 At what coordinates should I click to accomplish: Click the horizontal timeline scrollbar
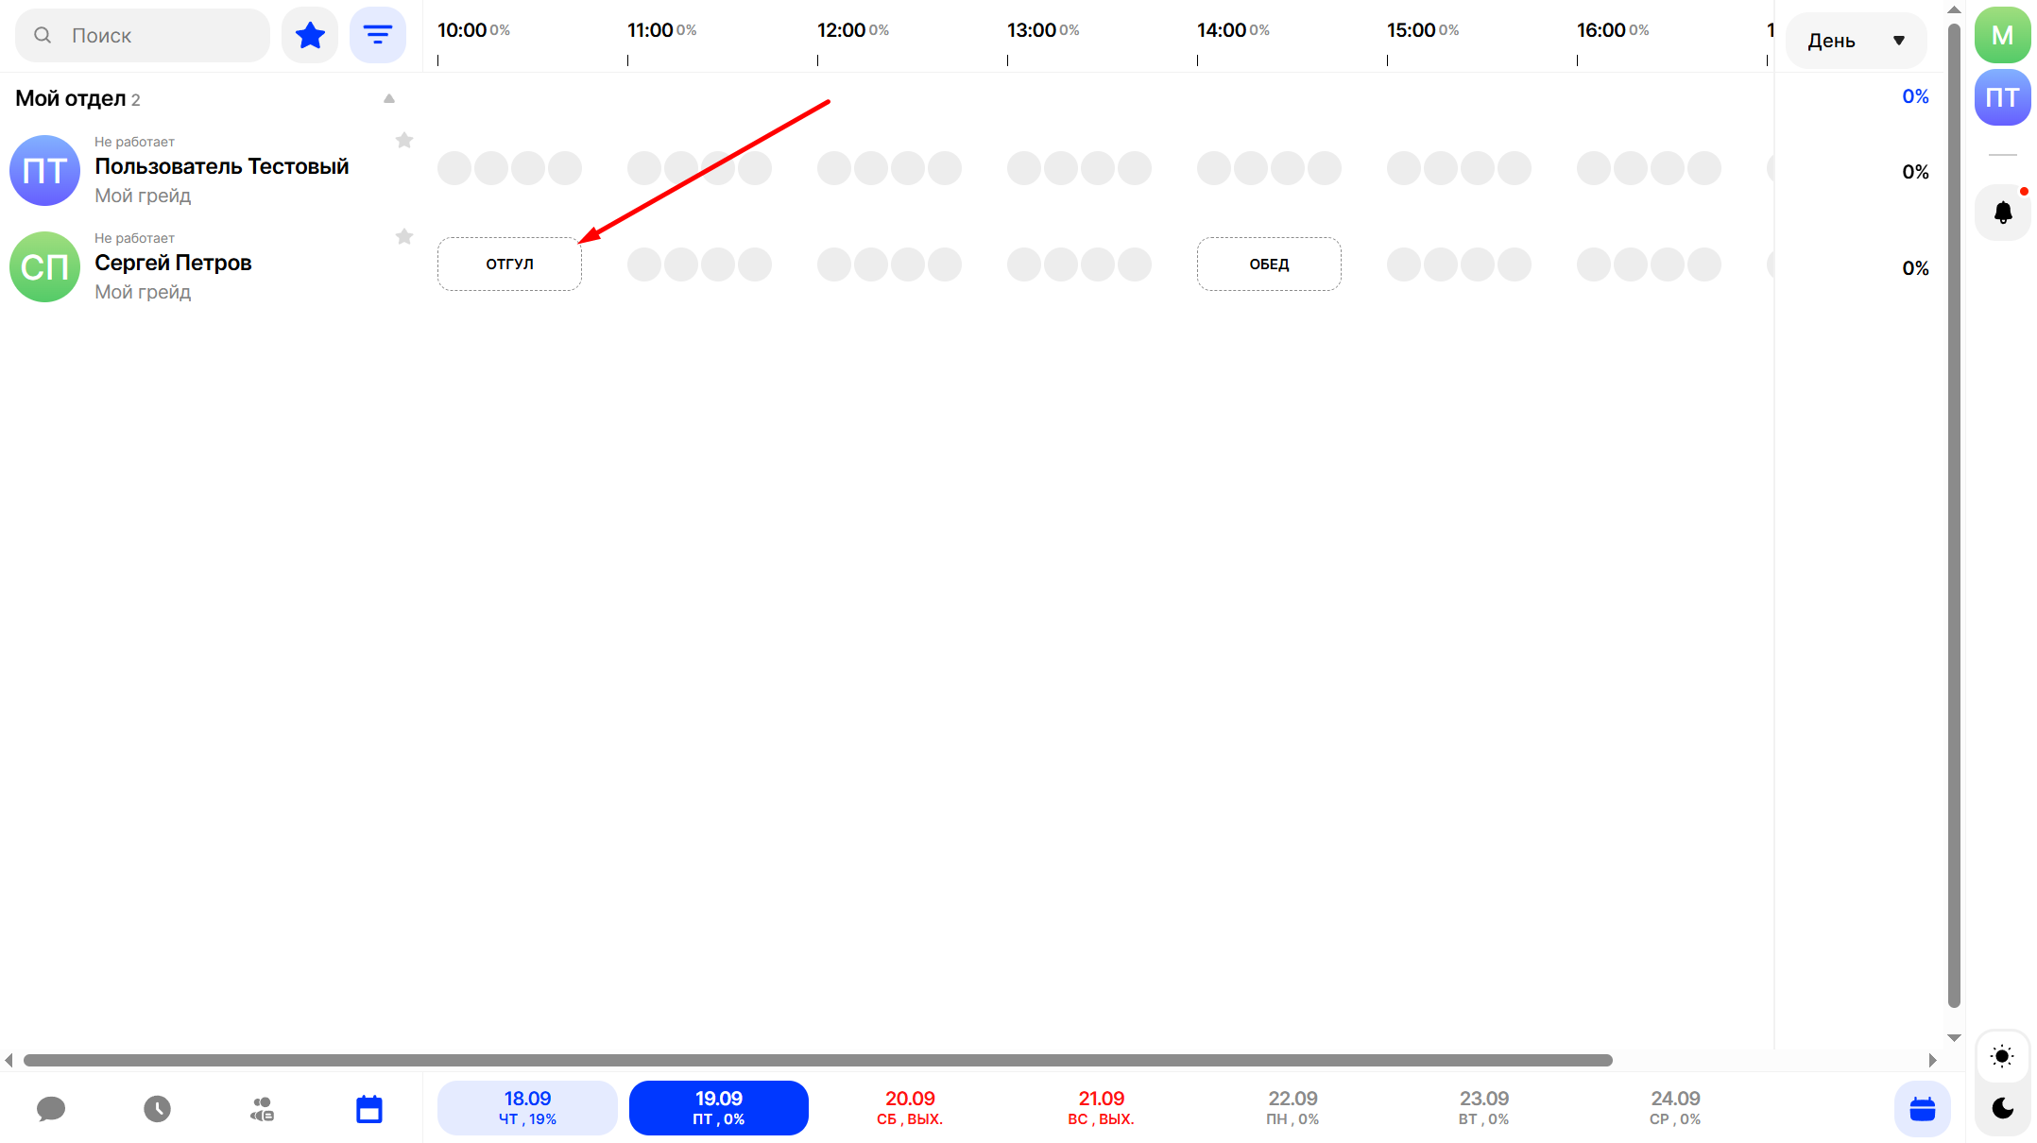[x=817, y=1060]
